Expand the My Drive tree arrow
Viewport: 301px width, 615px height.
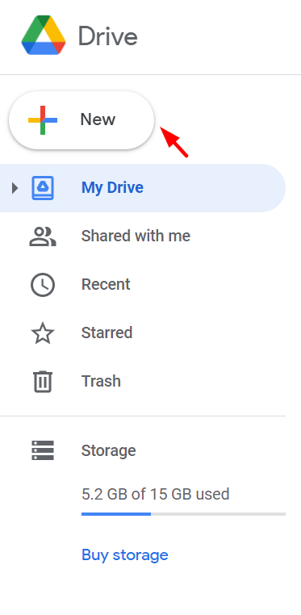[x=15, y=188]
